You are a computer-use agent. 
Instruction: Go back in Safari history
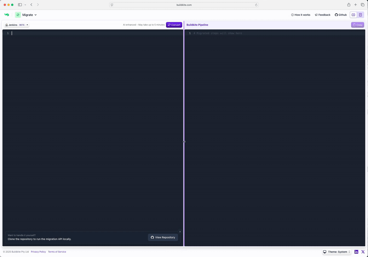click(x=31, y=5)
